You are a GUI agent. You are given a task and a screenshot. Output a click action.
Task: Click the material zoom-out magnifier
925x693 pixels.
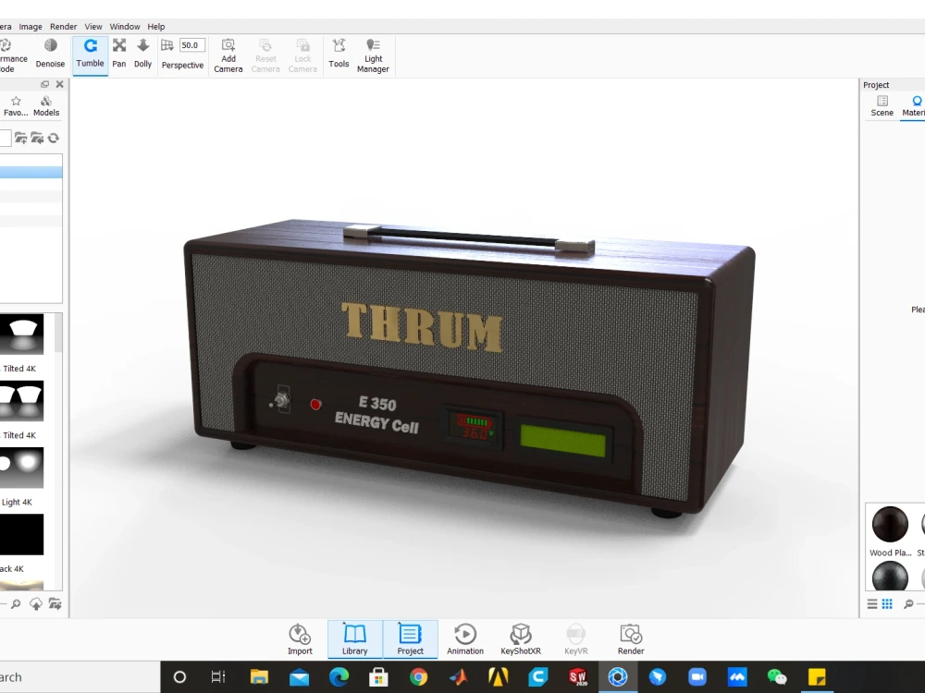point(908,604)
